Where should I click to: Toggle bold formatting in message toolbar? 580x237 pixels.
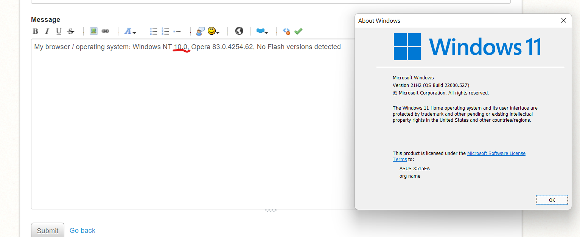(35, 31)
